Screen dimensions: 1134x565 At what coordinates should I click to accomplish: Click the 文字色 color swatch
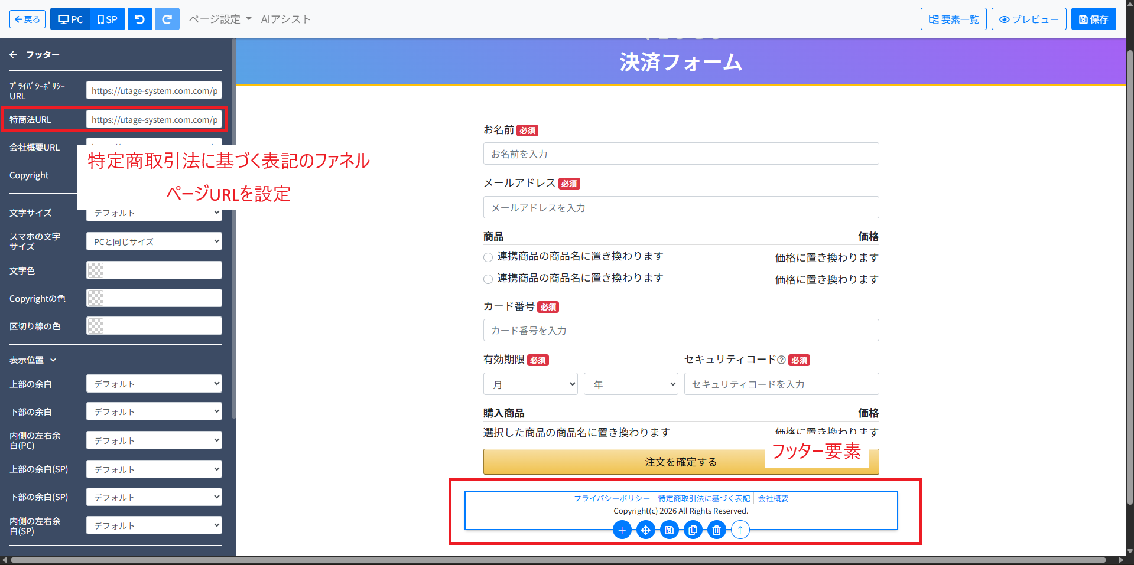point(96,270)
